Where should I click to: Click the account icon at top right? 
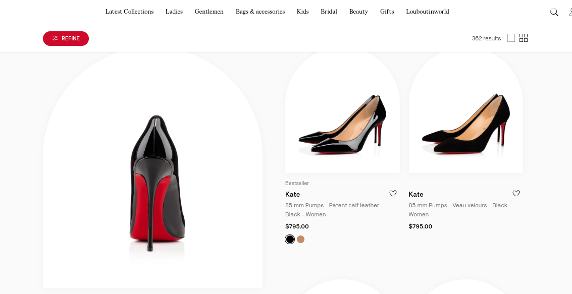click(570, 12)
